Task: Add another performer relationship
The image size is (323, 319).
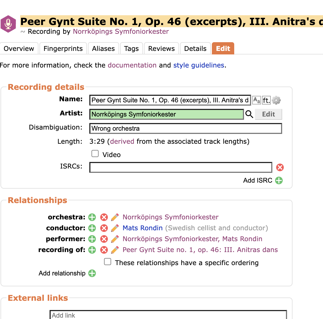Action: [92, 239]
